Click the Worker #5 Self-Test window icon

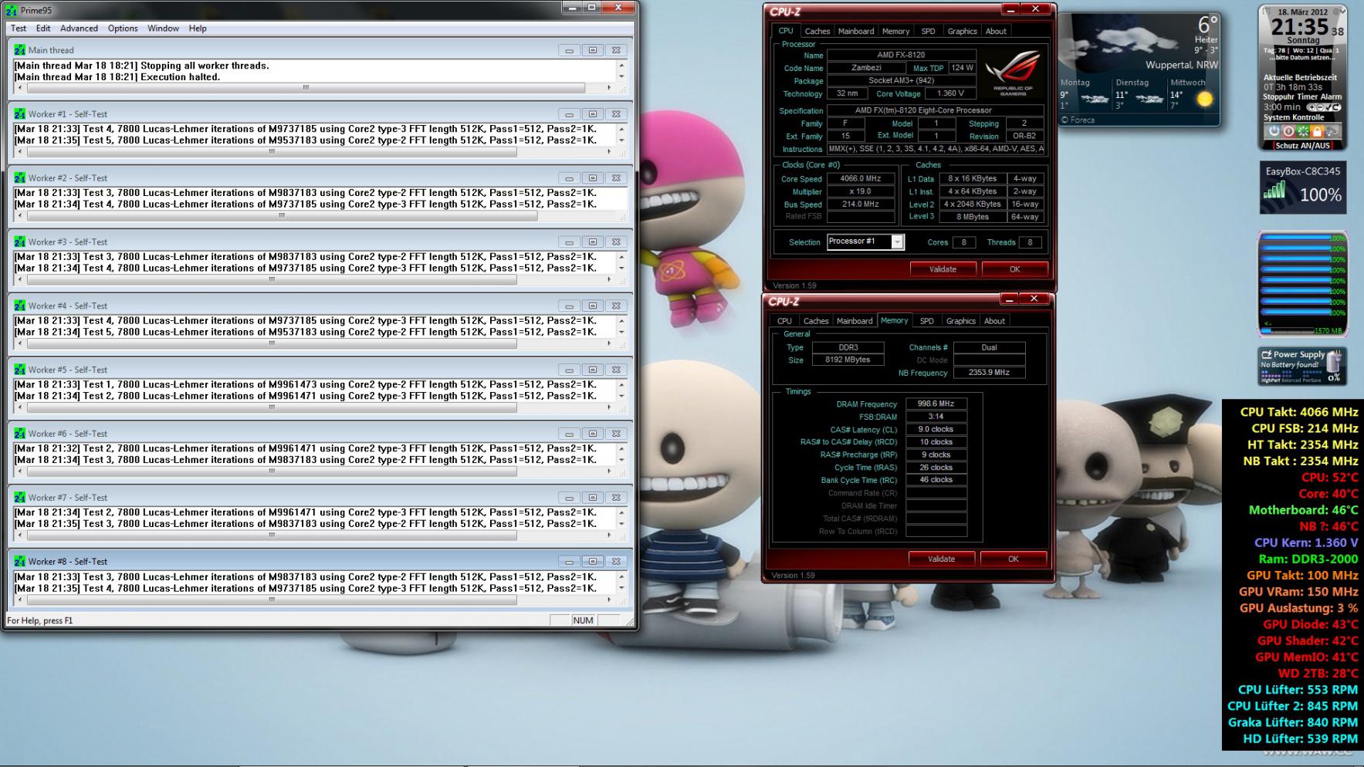coord(19,370)
